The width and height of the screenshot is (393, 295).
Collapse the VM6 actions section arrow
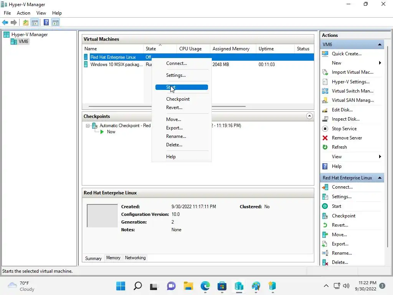click(380, 45)
